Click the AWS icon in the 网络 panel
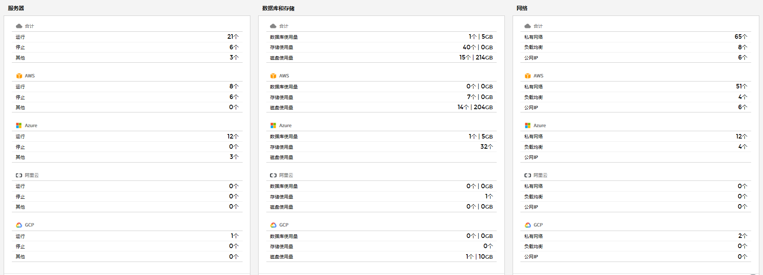The width and height of the screenshot is (763, 275). 528,76
